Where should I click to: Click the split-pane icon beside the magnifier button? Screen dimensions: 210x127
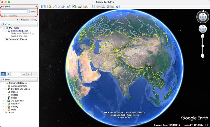[x=8, y=74]
